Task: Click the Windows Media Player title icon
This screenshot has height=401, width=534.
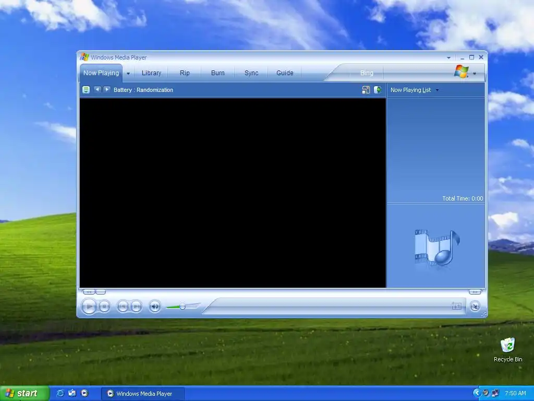Action: 84,57
